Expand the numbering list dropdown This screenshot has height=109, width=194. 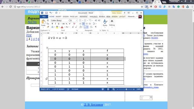tap(88, 20)
